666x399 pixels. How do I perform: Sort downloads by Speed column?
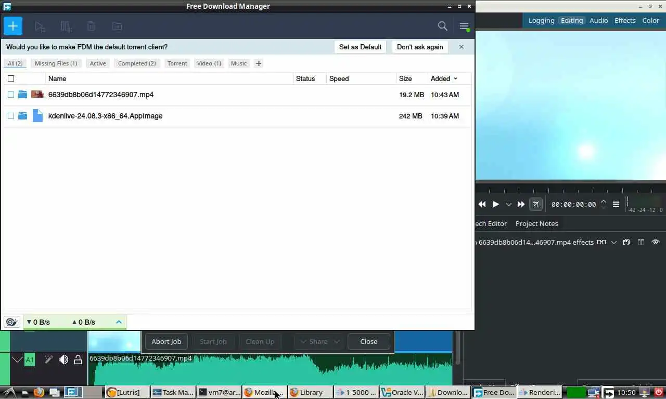click(x=339, y=78)
